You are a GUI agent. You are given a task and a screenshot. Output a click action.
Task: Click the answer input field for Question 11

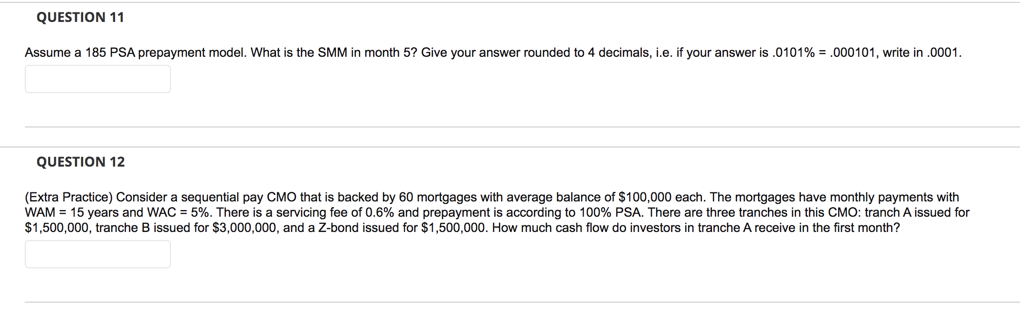tap(97, 78)
